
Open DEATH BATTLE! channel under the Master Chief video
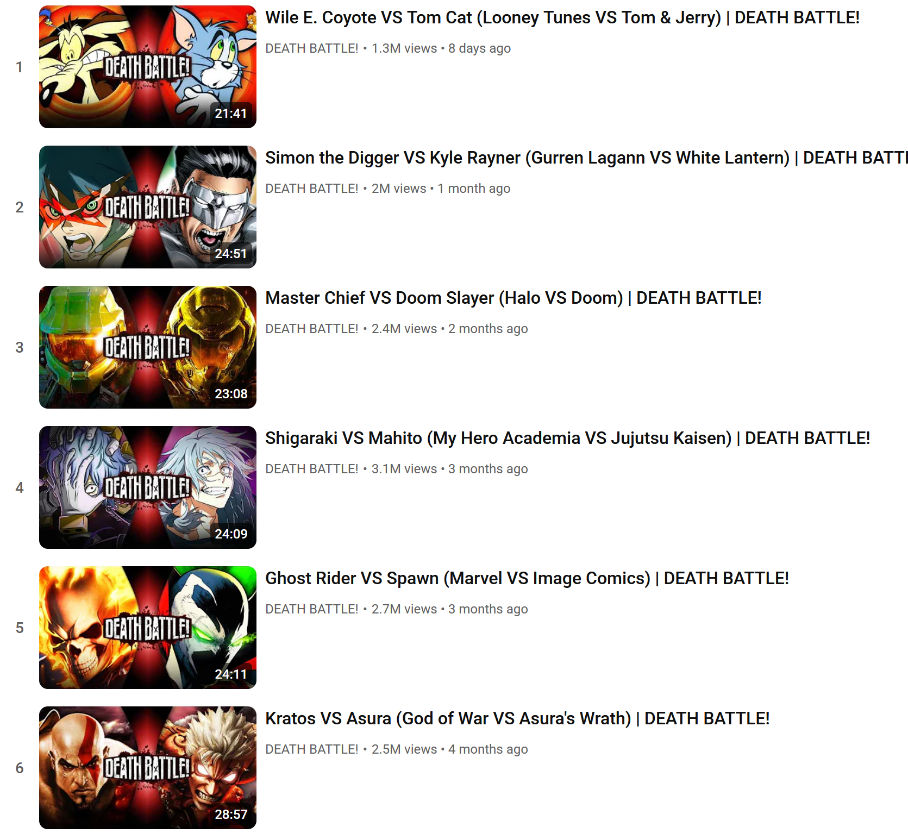312,329
